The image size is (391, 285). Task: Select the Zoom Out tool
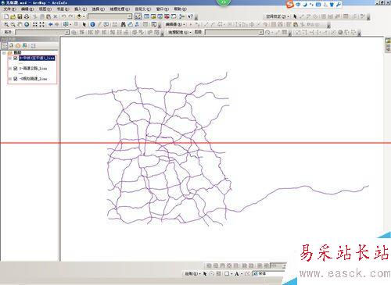pos(13,24)
